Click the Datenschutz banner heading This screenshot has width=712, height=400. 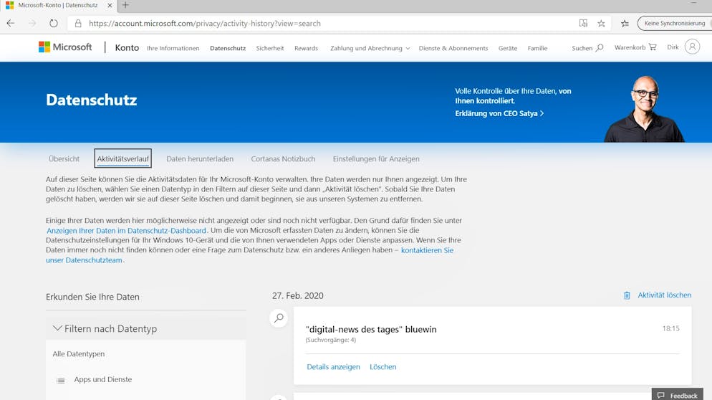click(x=91, y=100)
